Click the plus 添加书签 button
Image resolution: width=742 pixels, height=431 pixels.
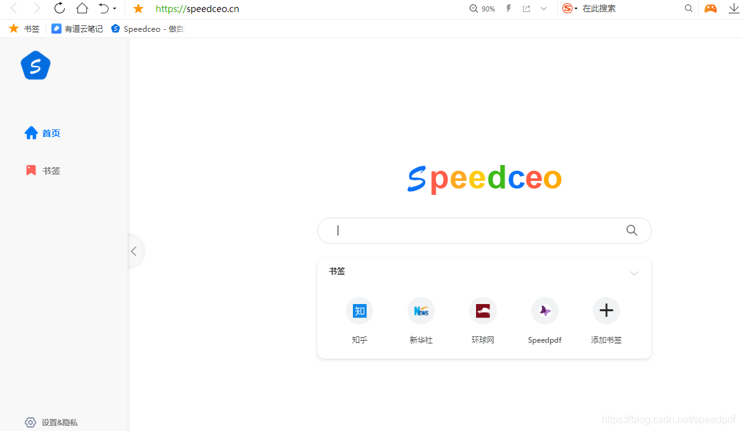pos(606,311)
